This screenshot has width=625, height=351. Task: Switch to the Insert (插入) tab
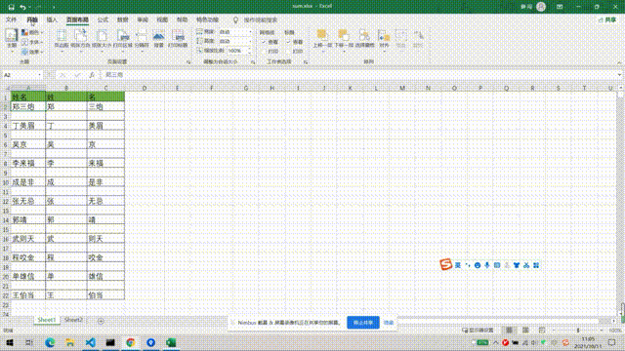(52, 19)
